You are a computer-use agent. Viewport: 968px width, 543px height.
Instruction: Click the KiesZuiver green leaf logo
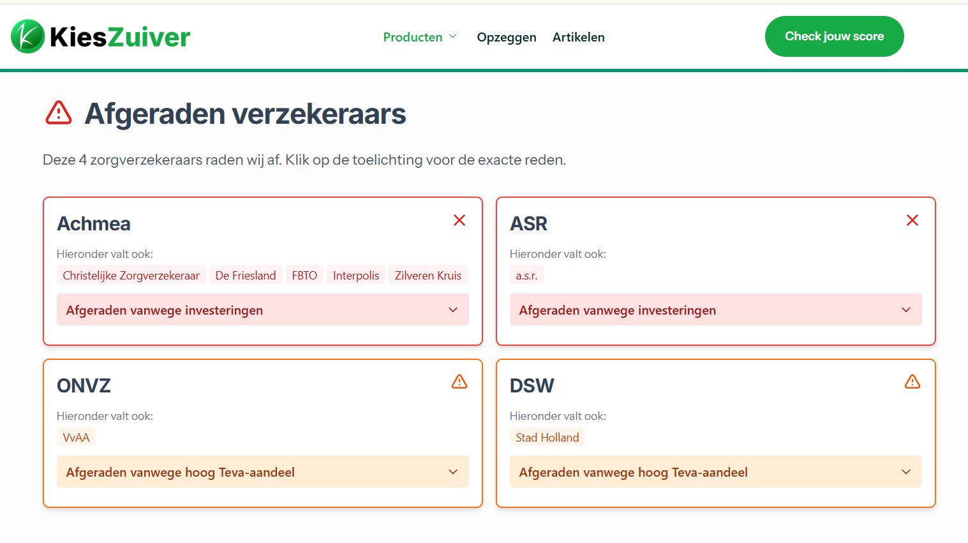(27, 36)
